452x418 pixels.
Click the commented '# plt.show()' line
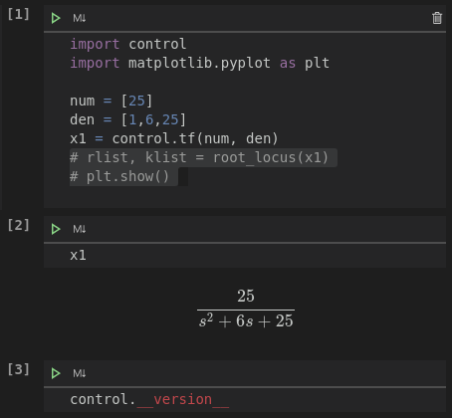[x=119, y=176]
